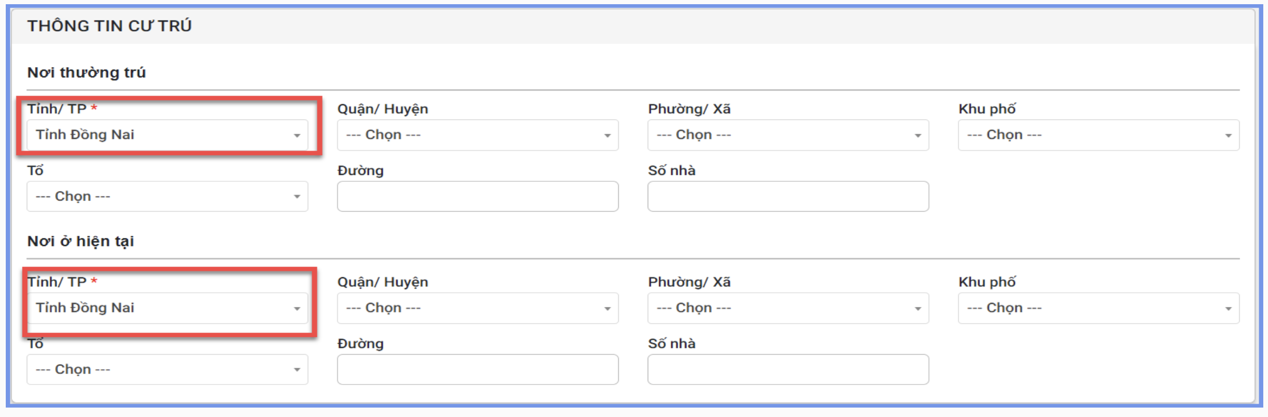Expand Quận/Huyện dropdown in Nơi thường trú
The width and height of the screenshot is (1268, 417).
coord(477,135)
